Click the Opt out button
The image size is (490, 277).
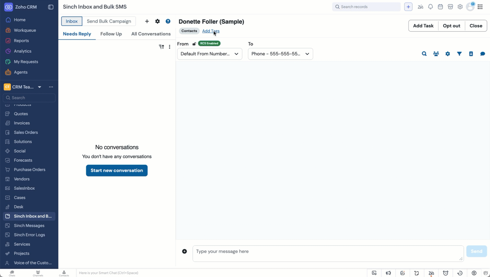[x=451, y=26]
